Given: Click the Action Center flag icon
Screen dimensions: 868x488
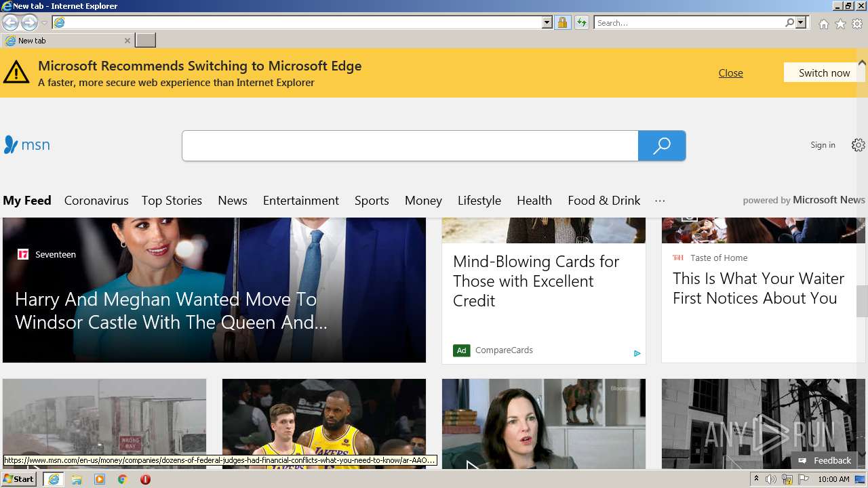Looking at the screenshot, I should click(x=802, y=479).
